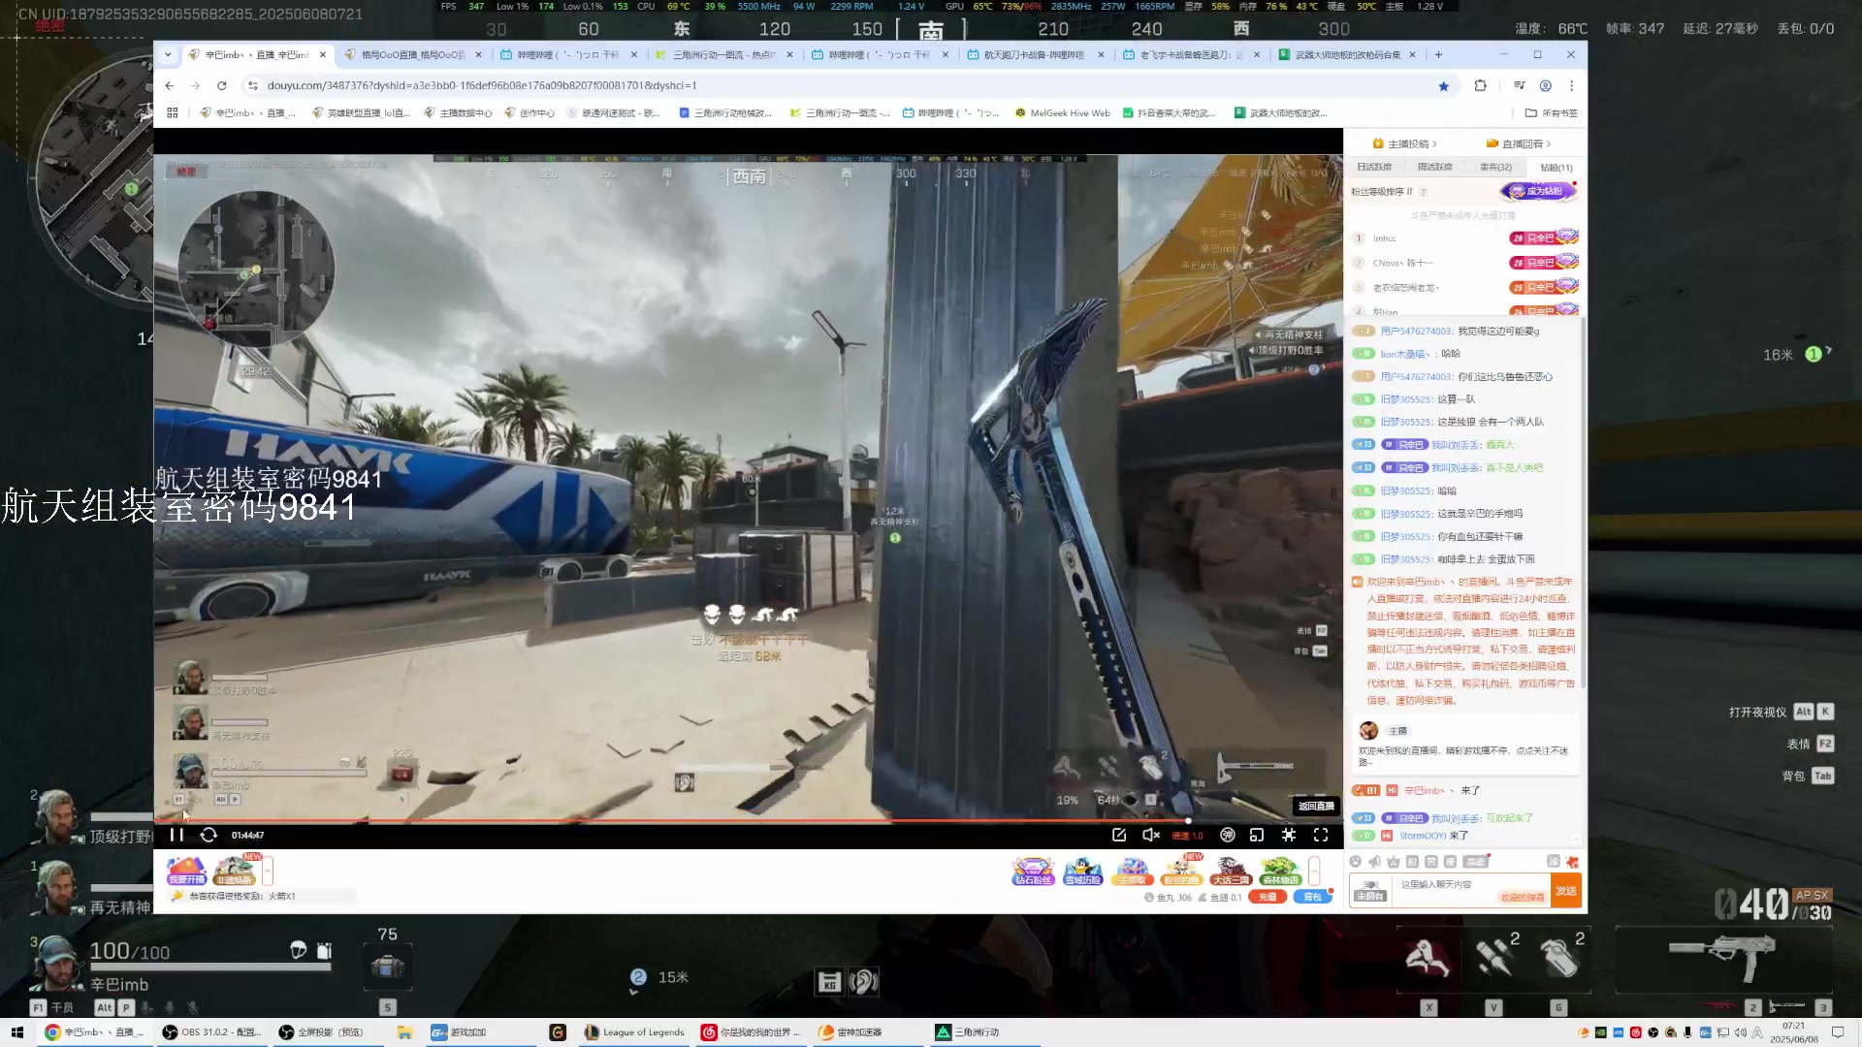Image resolution: width=1862 pixels, height=1047 pixels.
Task: Switch to the 日活跃度 tab
Action: (1374, 167)
